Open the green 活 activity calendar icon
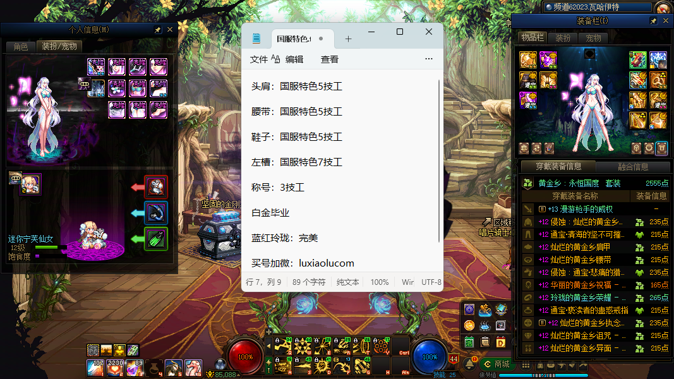Screen dimensions: 674x379 point(469,342)
